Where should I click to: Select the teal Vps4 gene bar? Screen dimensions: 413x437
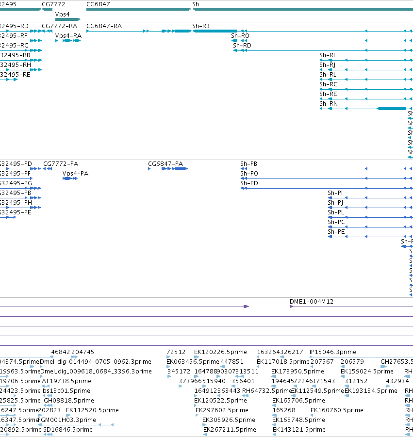[68, 19]
